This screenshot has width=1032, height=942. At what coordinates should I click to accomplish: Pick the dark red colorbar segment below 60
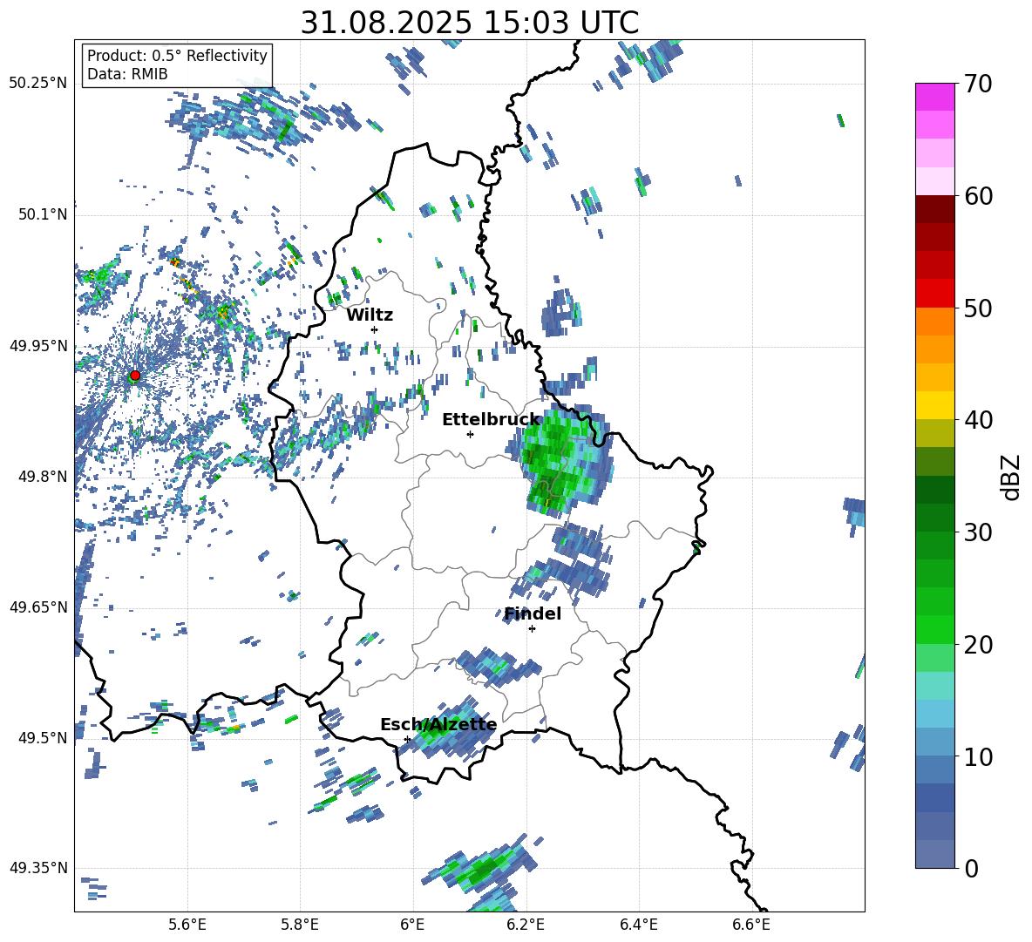point(934,209)
